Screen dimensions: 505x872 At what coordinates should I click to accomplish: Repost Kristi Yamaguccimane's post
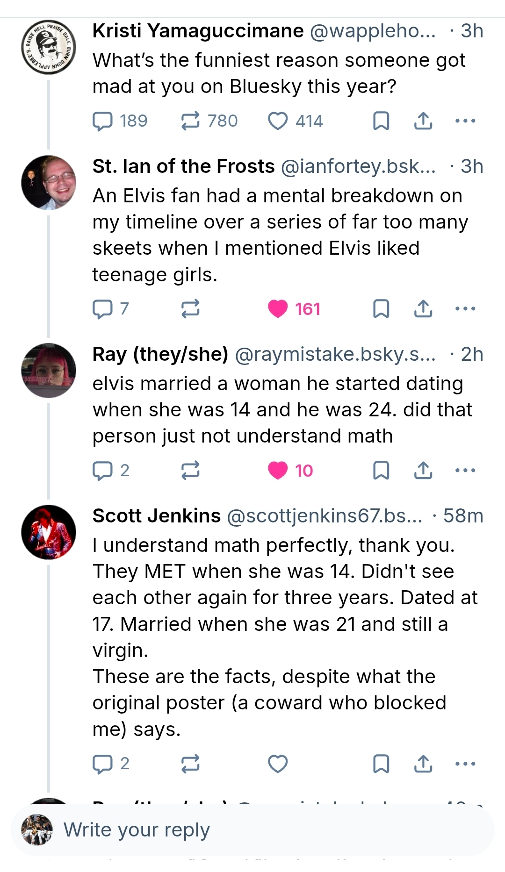pos(190,121)
